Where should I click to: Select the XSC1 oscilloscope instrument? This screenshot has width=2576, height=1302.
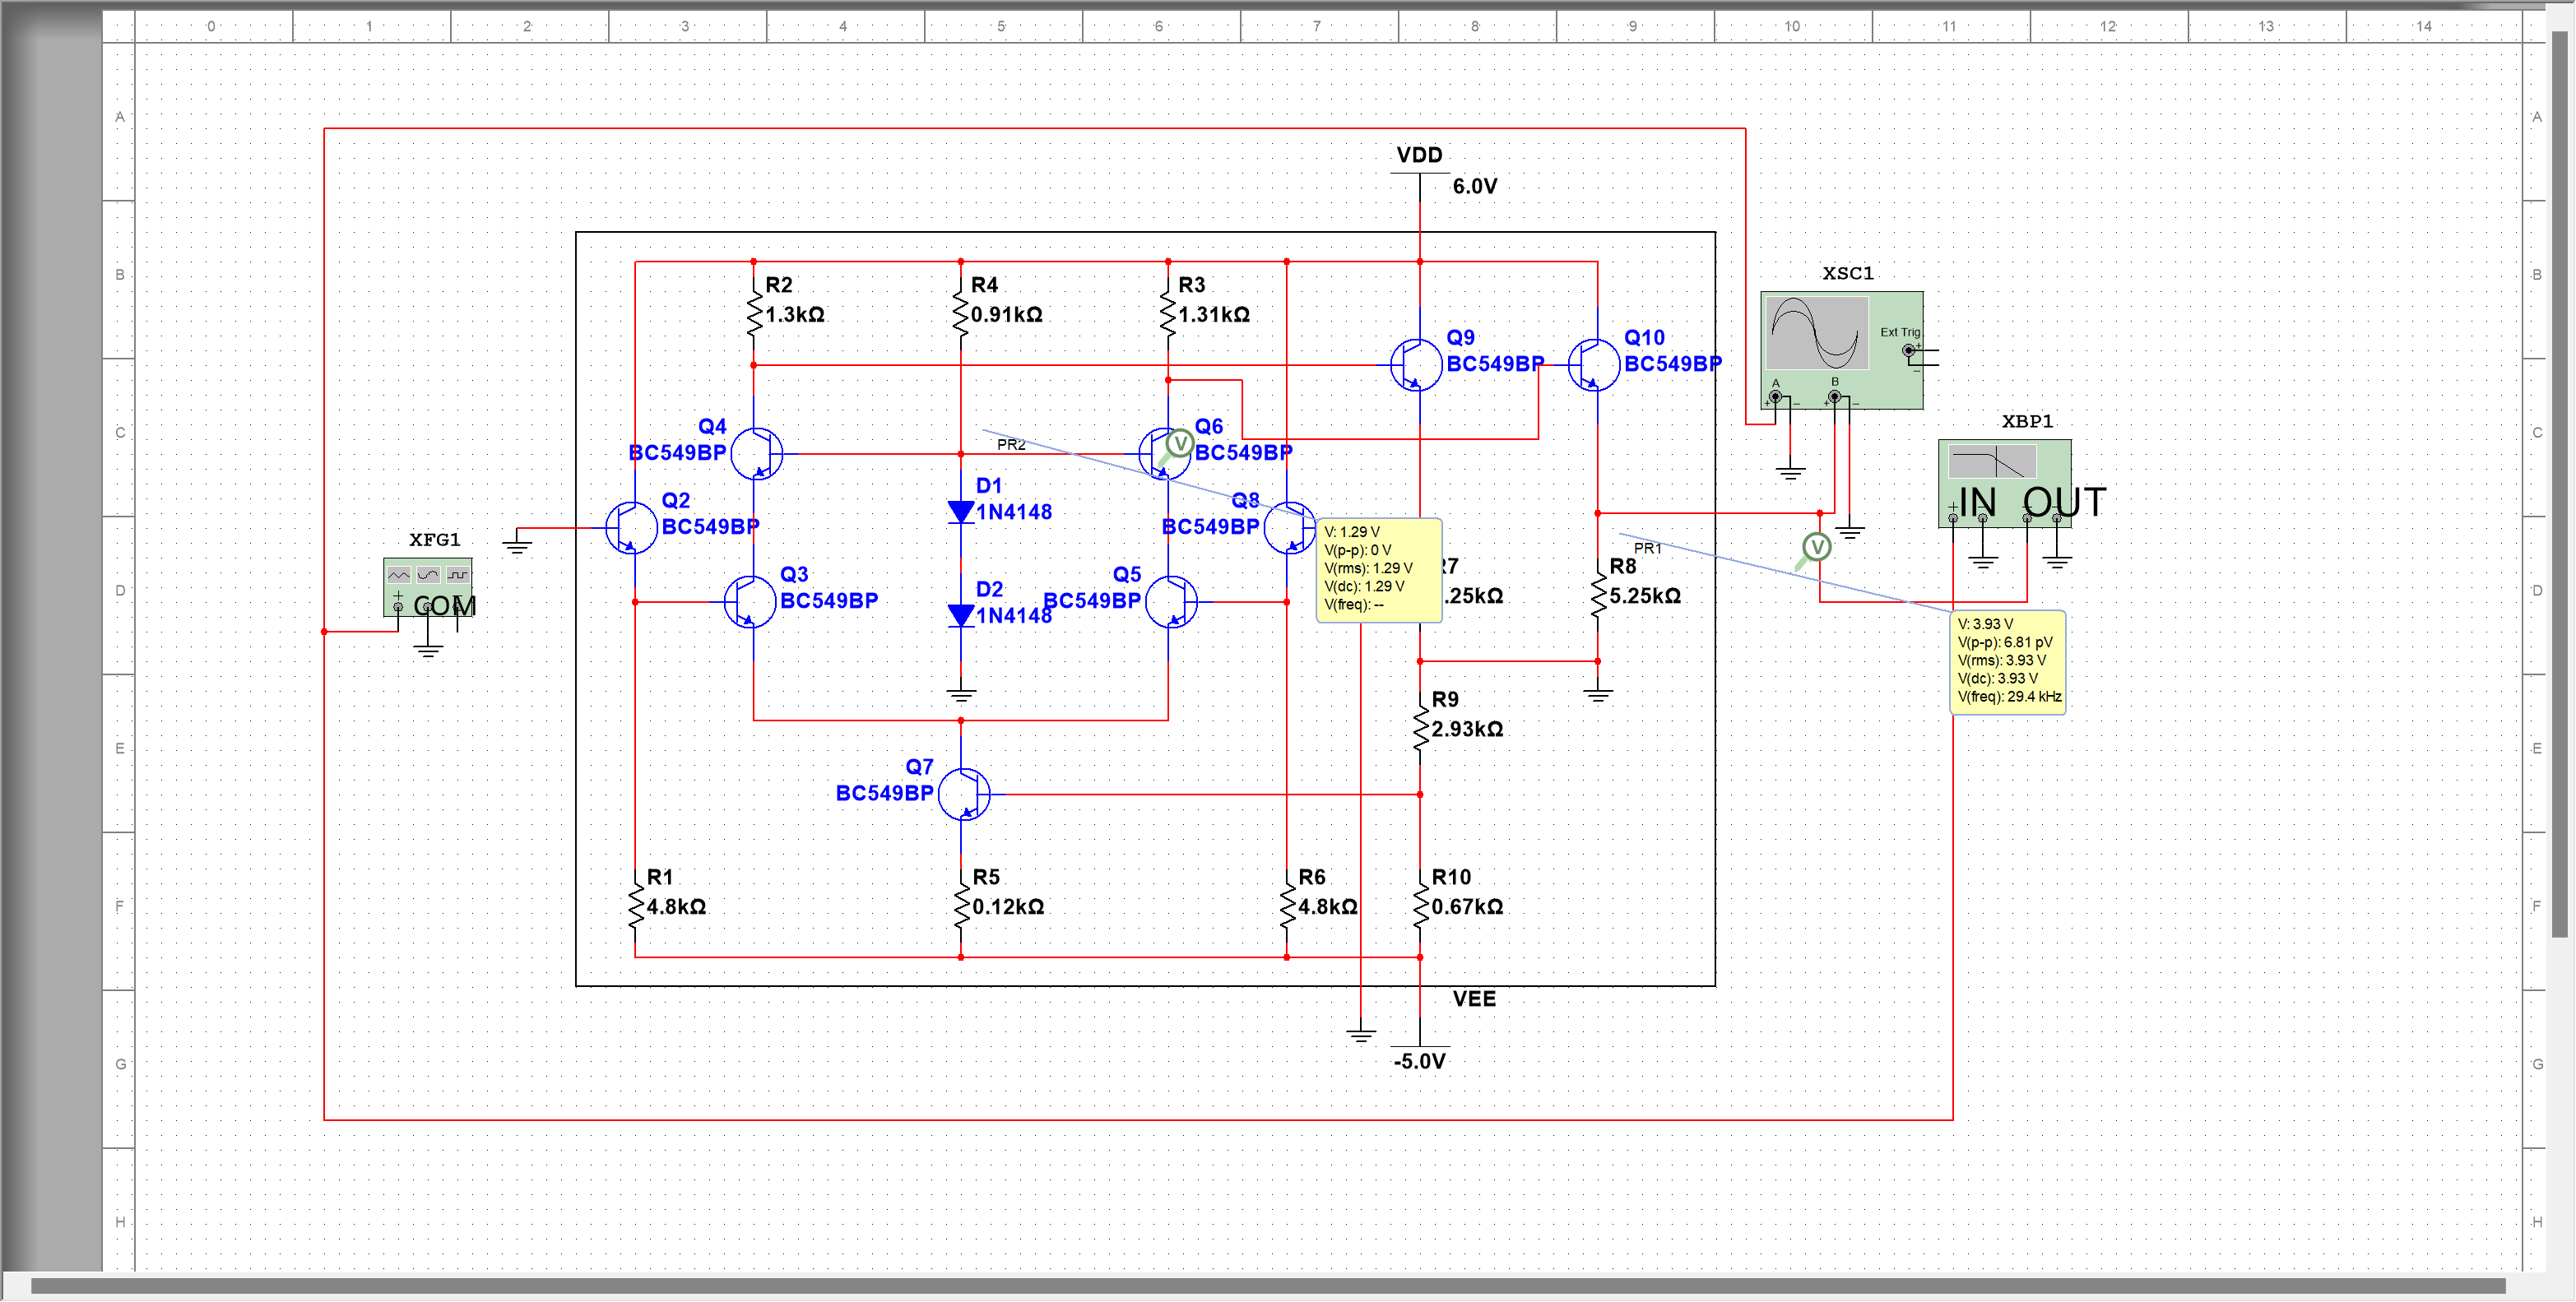[1841, 350]
